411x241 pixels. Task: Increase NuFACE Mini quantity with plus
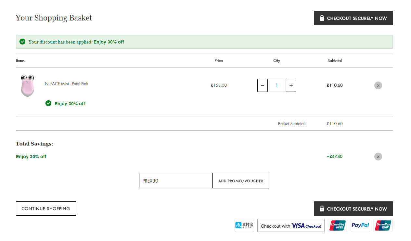pos(291,85)
